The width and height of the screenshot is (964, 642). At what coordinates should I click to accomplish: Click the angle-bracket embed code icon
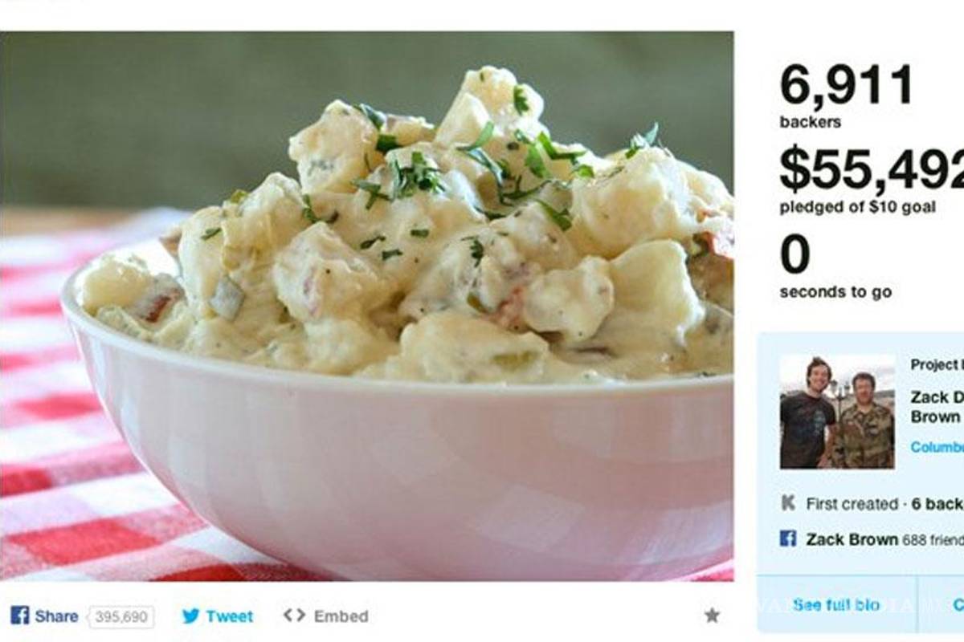(294, 616)
